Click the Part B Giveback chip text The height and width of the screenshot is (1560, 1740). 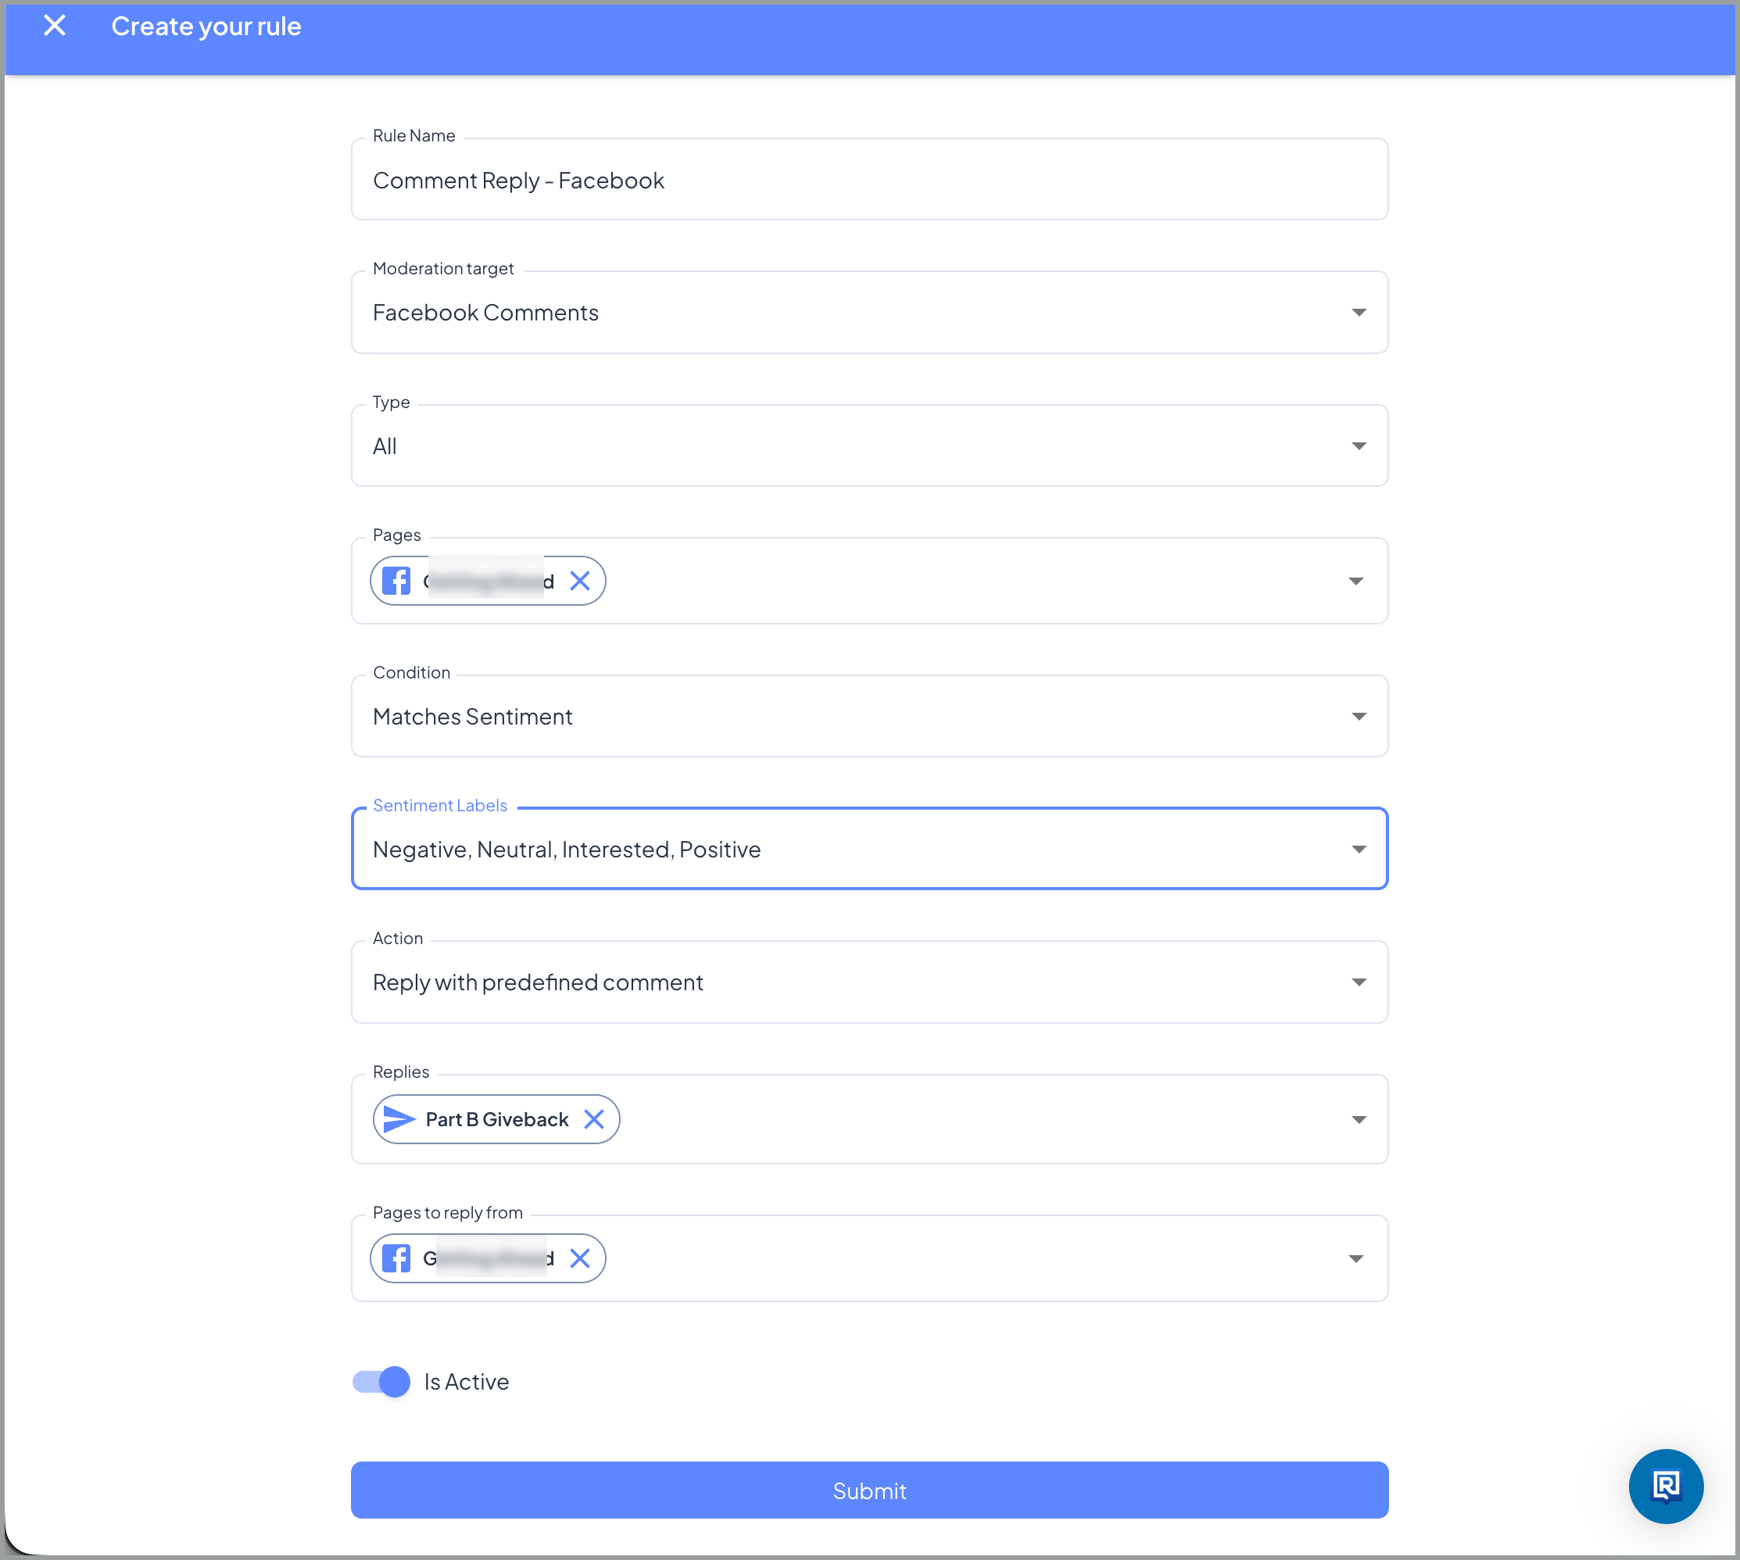(497, 1119)
